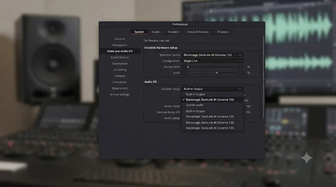Click the Audio I/O section heading

150,82
